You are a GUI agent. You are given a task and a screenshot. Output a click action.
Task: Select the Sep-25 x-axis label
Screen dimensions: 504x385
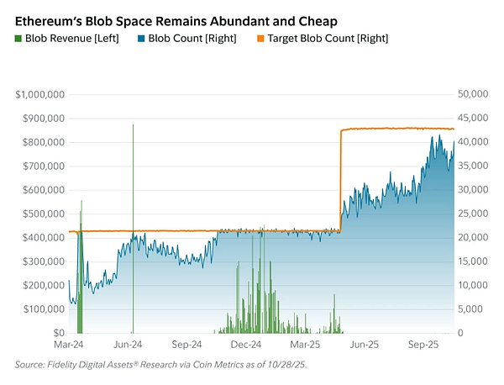(424, 345)
